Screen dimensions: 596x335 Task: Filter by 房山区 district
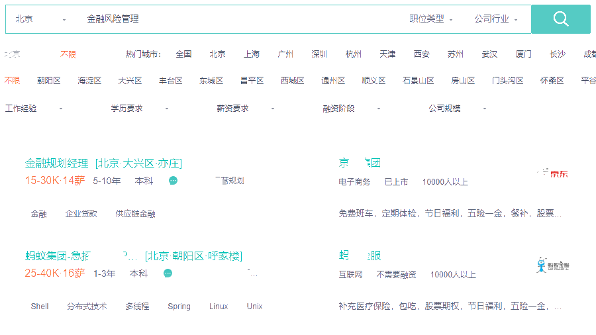click(x=463, y=81)
